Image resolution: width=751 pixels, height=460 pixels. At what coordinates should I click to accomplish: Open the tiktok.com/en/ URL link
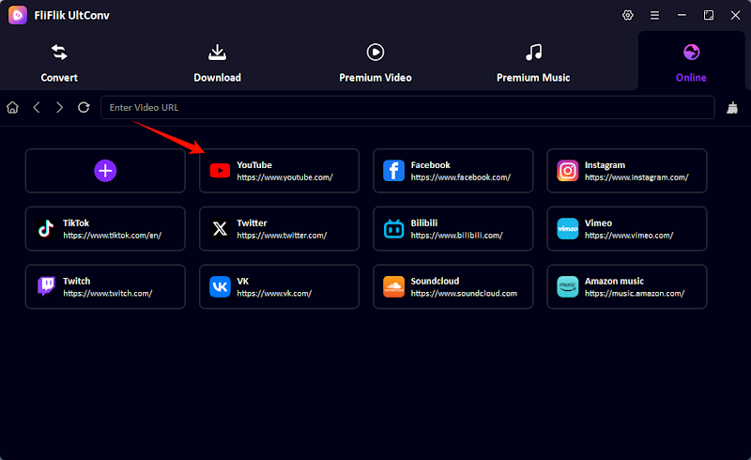(x=112, y=236)
